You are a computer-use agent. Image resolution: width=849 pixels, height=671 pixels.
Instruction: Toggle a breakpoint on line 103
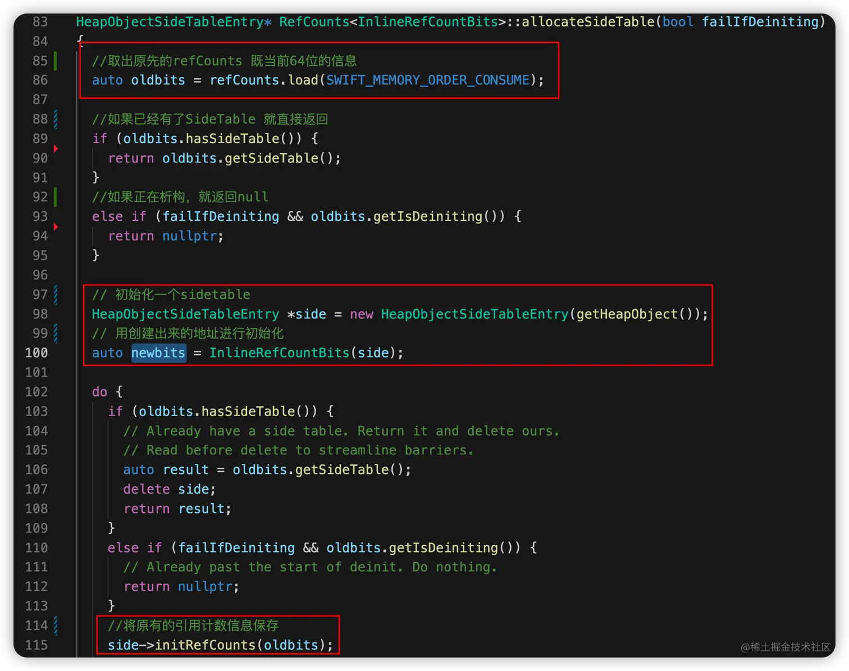coord(55,411)
